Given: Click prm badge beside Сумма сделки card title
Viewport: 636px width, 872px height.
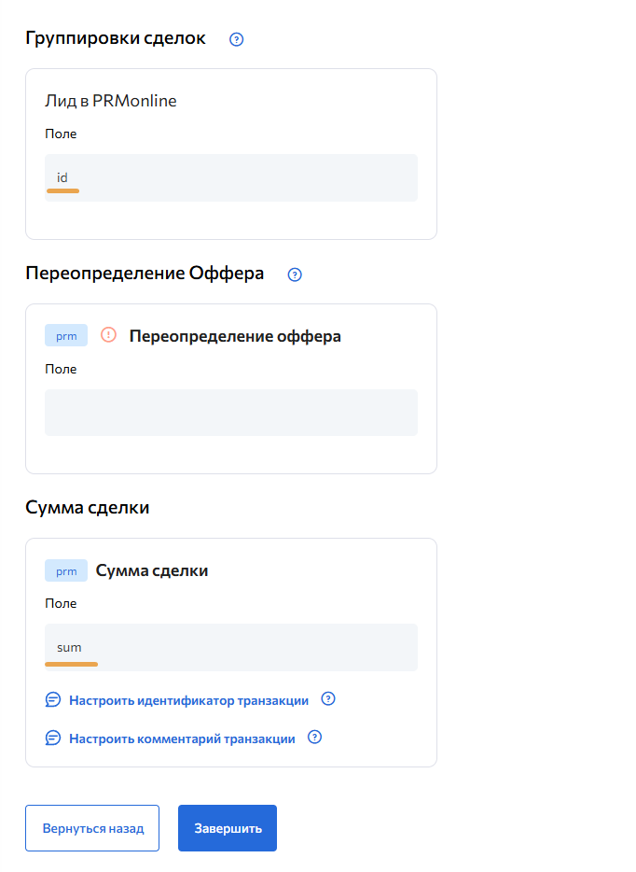Looking at the screenshot, I should pos(66,570).
